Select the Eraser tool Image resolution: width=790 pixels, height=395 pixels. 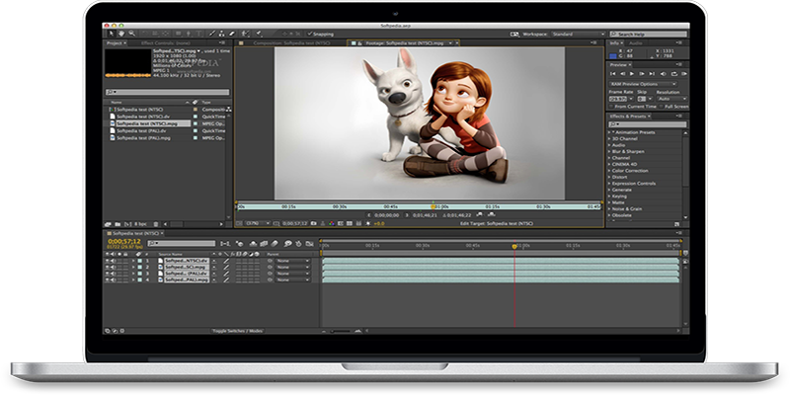pyautogui.click(x=232, y=34)
